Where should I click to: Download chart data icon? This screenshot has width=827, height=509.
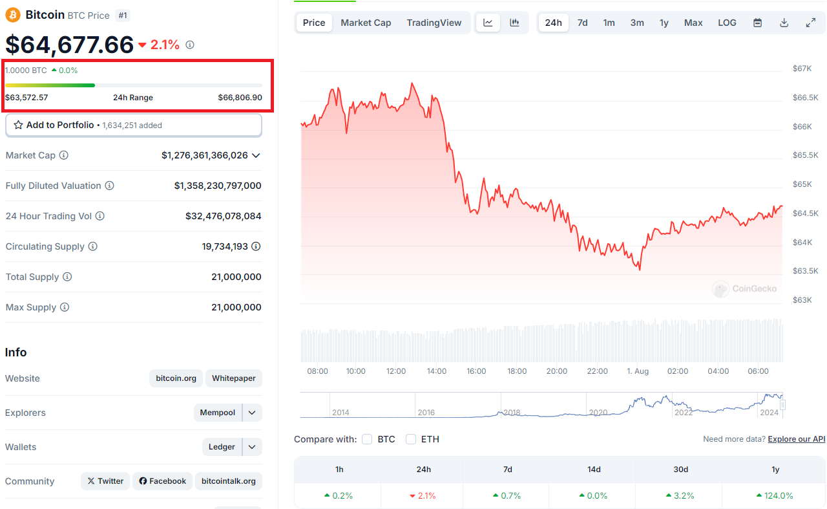[784, 23]
